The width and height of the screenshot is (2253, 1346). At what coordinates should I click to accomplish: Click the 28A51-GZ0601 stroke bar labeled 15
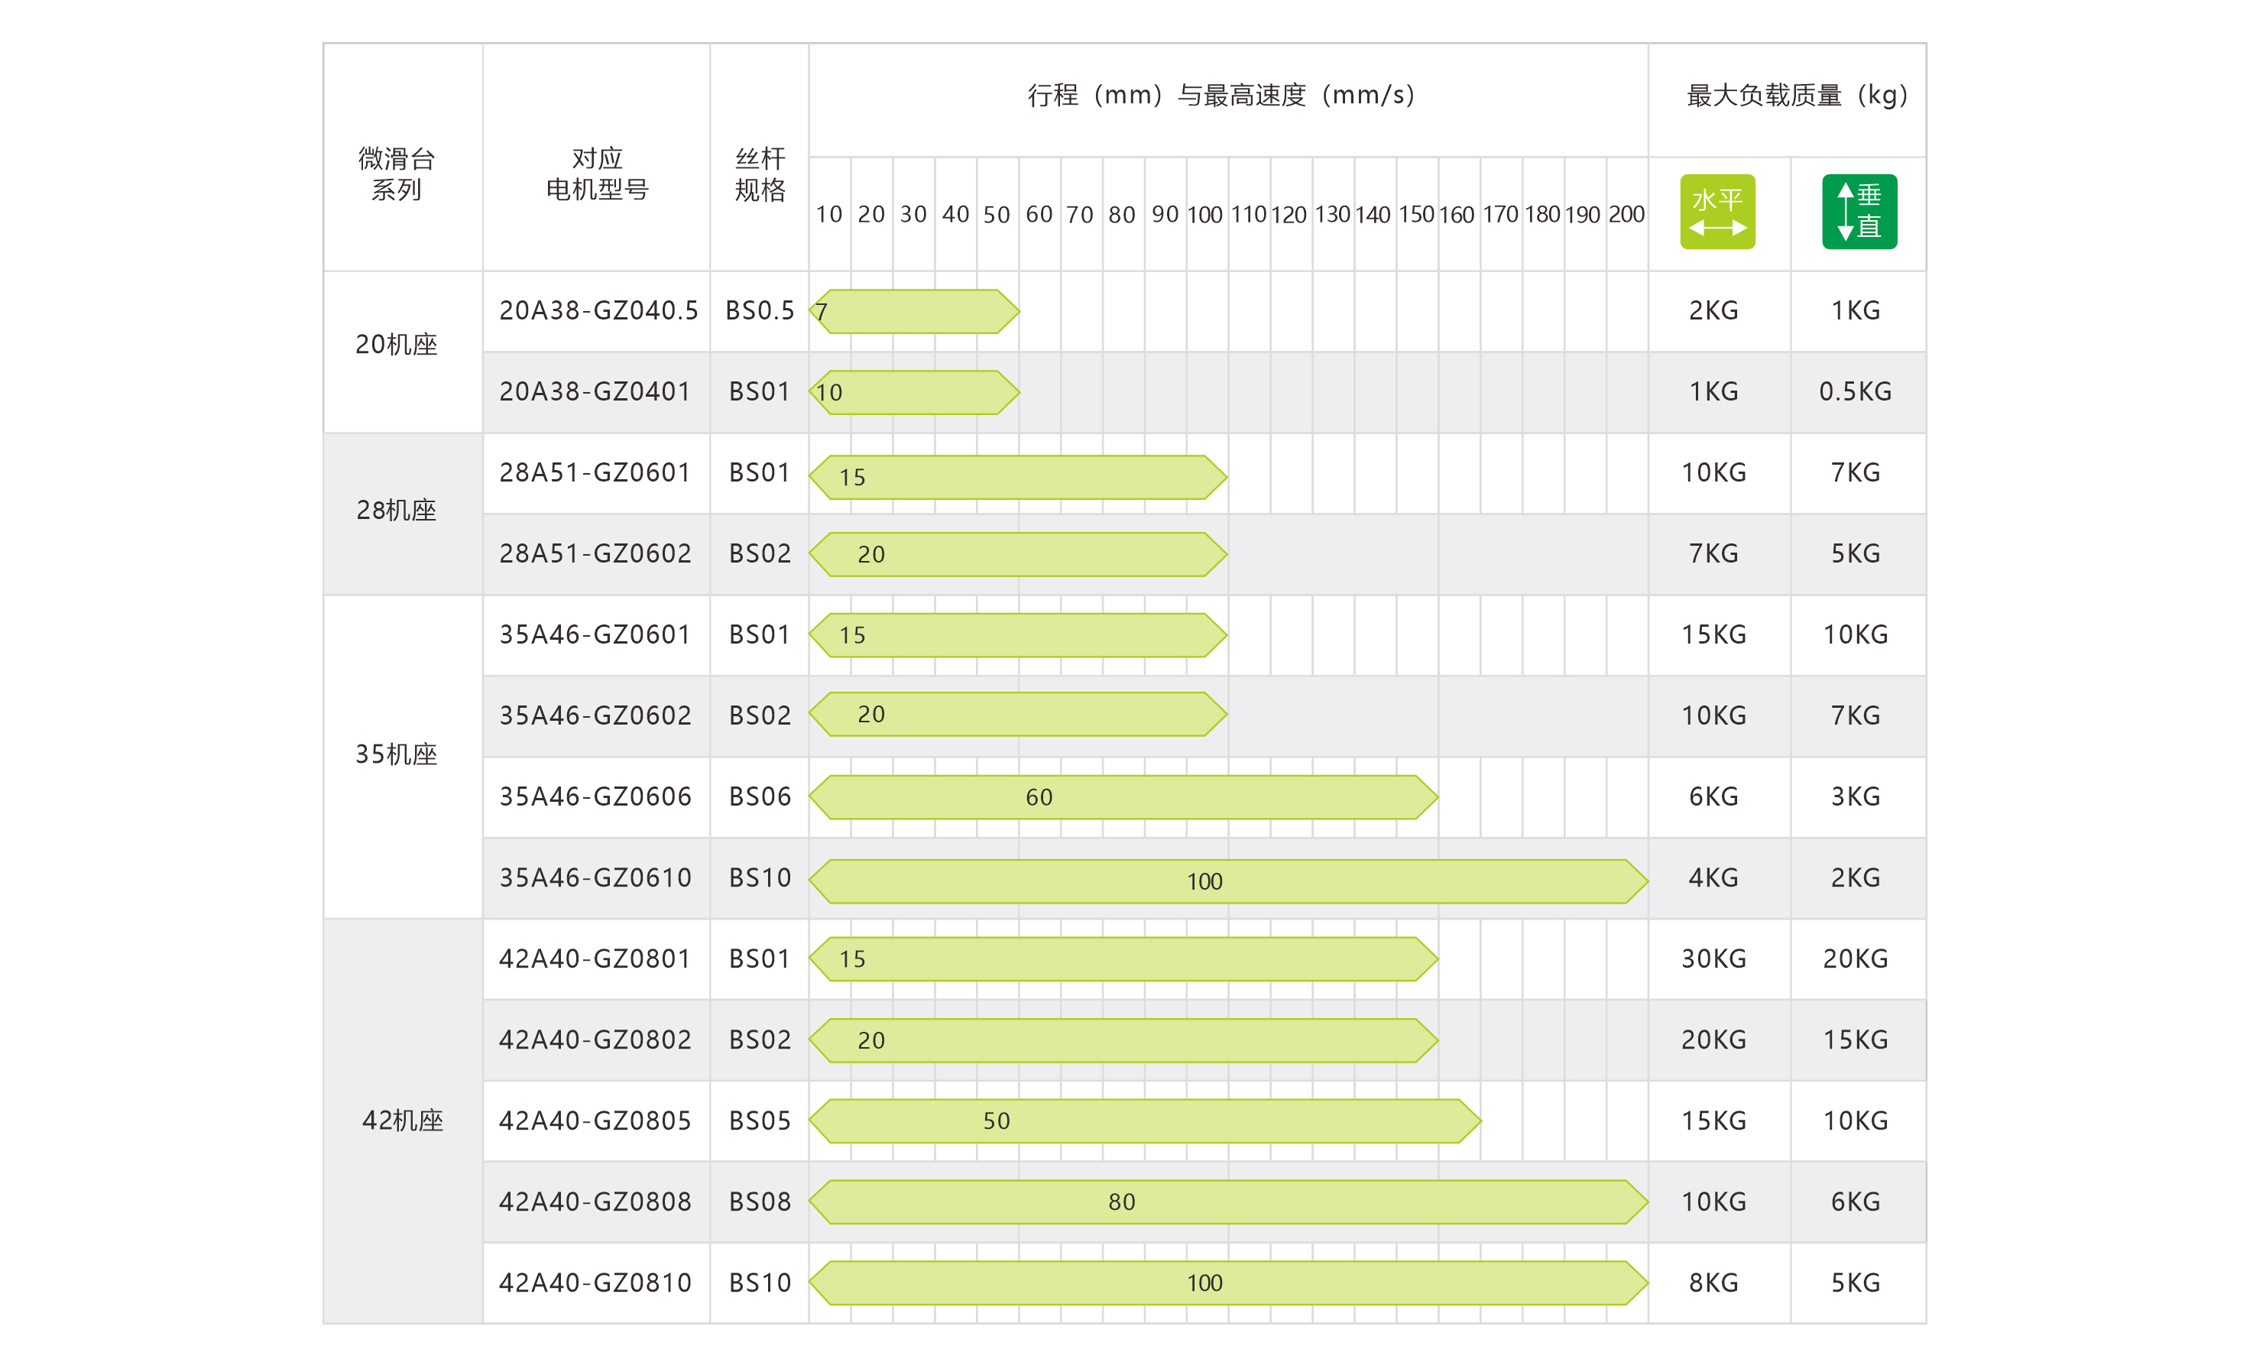tap(1018, 477)
